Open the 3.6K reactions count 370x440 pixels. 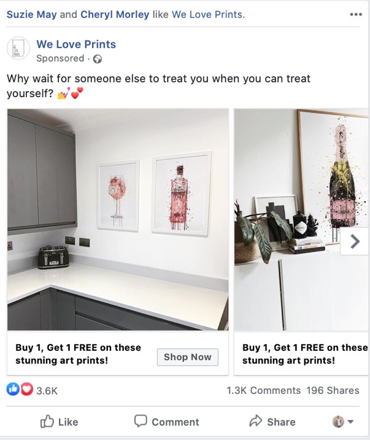click(47, 391)
